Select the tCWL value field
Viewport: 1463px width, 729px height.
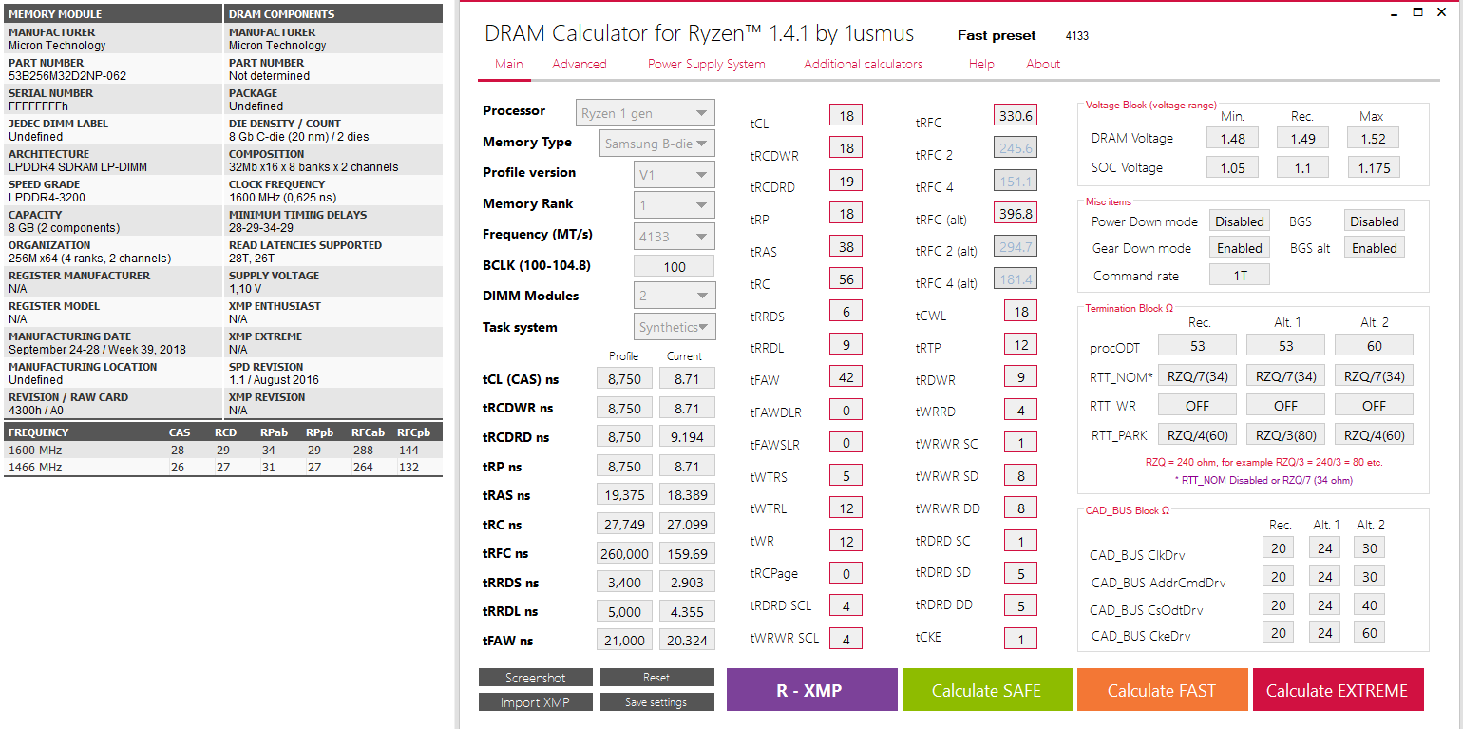(1020, 312)
